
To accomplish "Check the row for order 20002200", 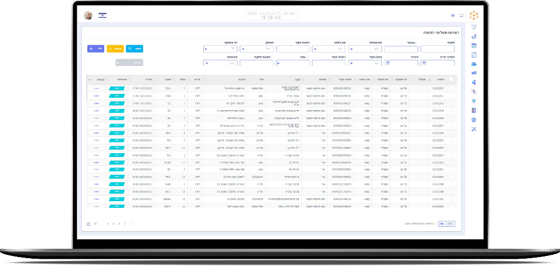I will click(x=451, y=177).
